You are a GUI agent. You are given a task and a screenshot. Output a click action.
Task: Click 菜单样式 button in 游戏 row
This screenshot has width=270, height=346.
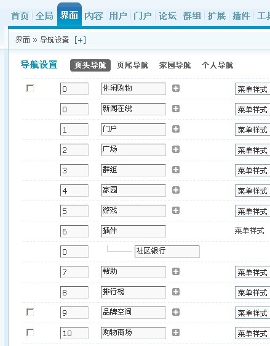coord(252,211)
